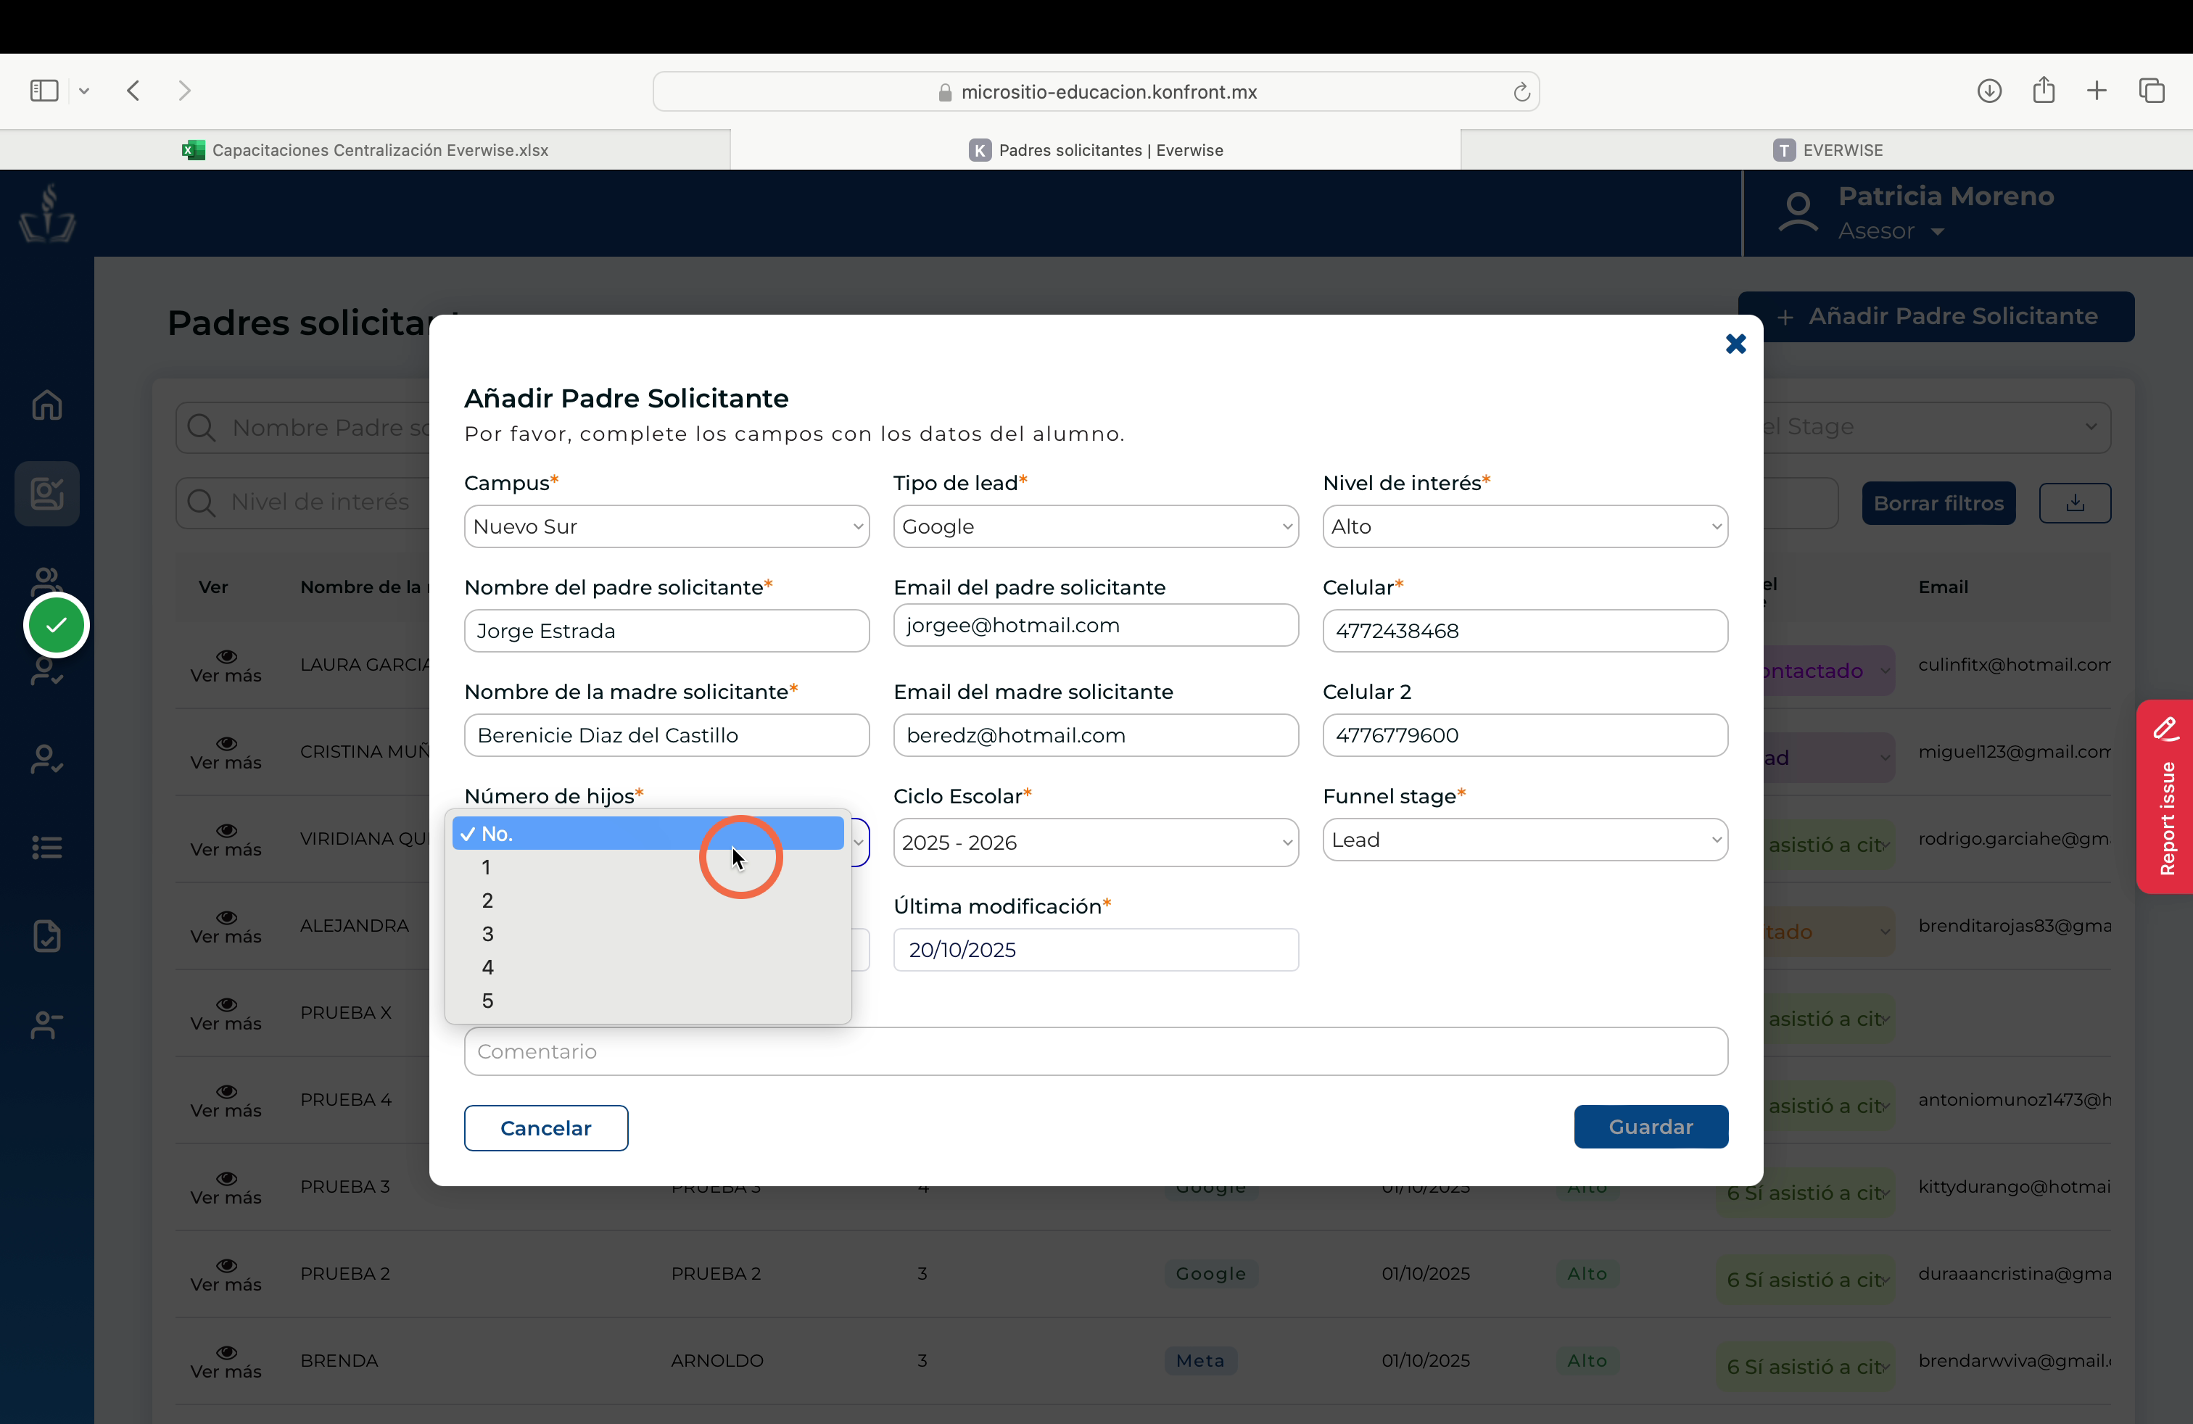Viewport: 2193px width, 1424px height.
Task: Switch to Capacitaciones Centralización Everwise.xlsx tab
Action: pyautogui.click(x=365, y=149)
